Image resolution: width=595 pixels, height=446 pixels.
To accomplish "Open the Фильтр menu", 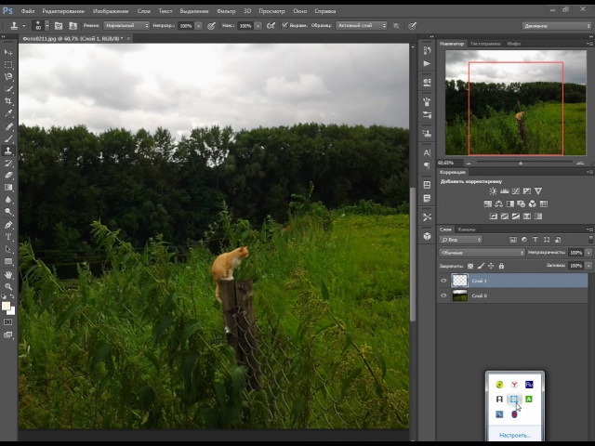I will click(226, 11).
